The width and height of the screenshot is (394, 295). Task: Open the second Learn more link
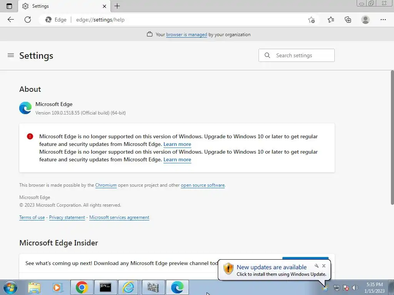coord(177,159)
